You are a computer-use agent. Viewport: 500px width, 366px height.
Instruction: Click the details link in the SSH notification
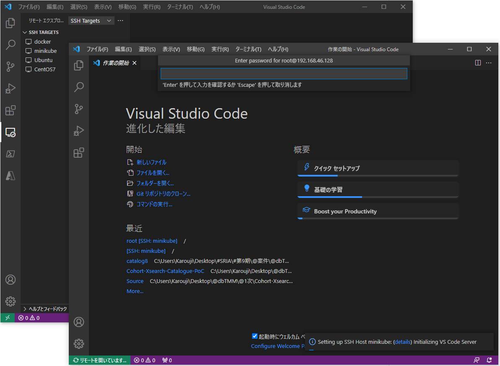(402, 342)
